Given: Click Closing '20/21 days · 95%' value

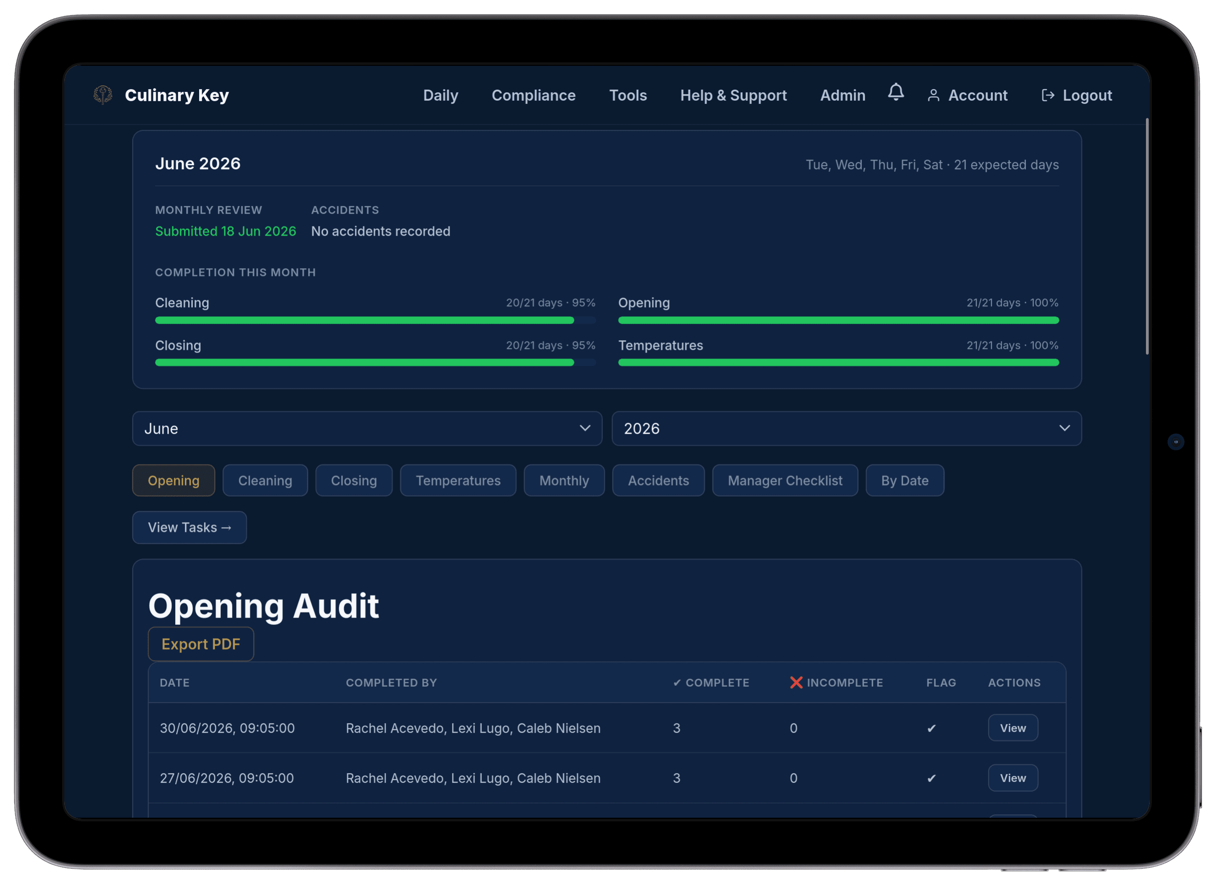Looking at the screenshot, I should [551, 345].
